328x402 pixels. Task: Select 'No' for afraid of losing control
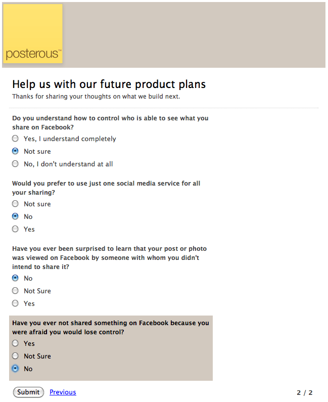pyautogui.click(x=15, y=369)
